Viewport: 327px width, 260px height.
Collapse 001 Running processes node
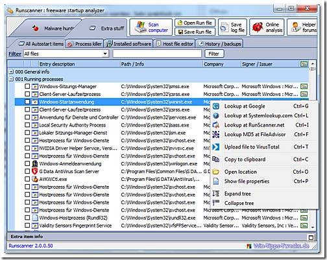click(11, 79)
